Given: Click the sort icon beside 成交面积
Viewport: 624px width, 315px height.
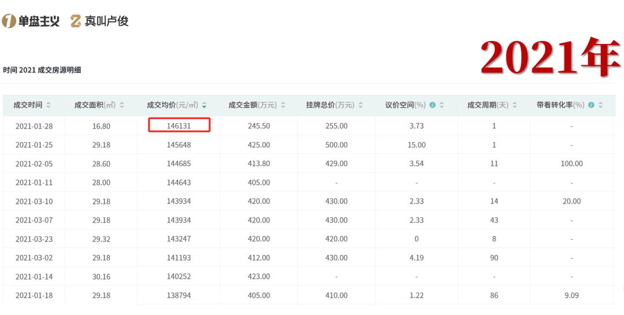Looking at the screenshot, I should [121, 105].
